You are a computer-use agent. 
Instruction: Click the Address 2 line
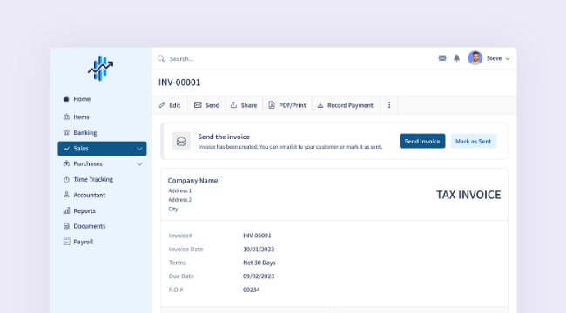[179, 200]
